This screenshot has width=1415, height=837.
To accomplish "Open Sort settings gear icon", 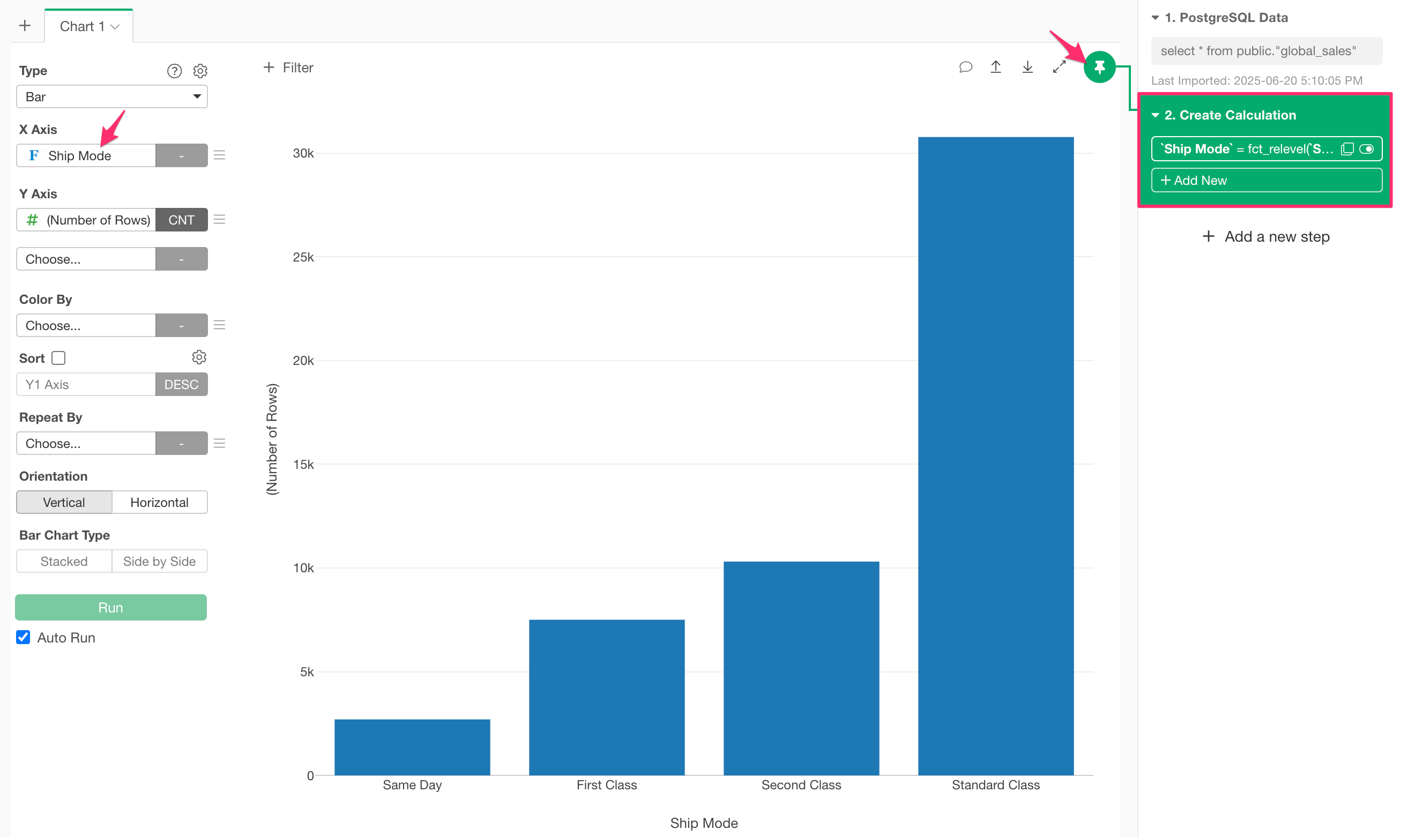I will click(x=199, y=357).
